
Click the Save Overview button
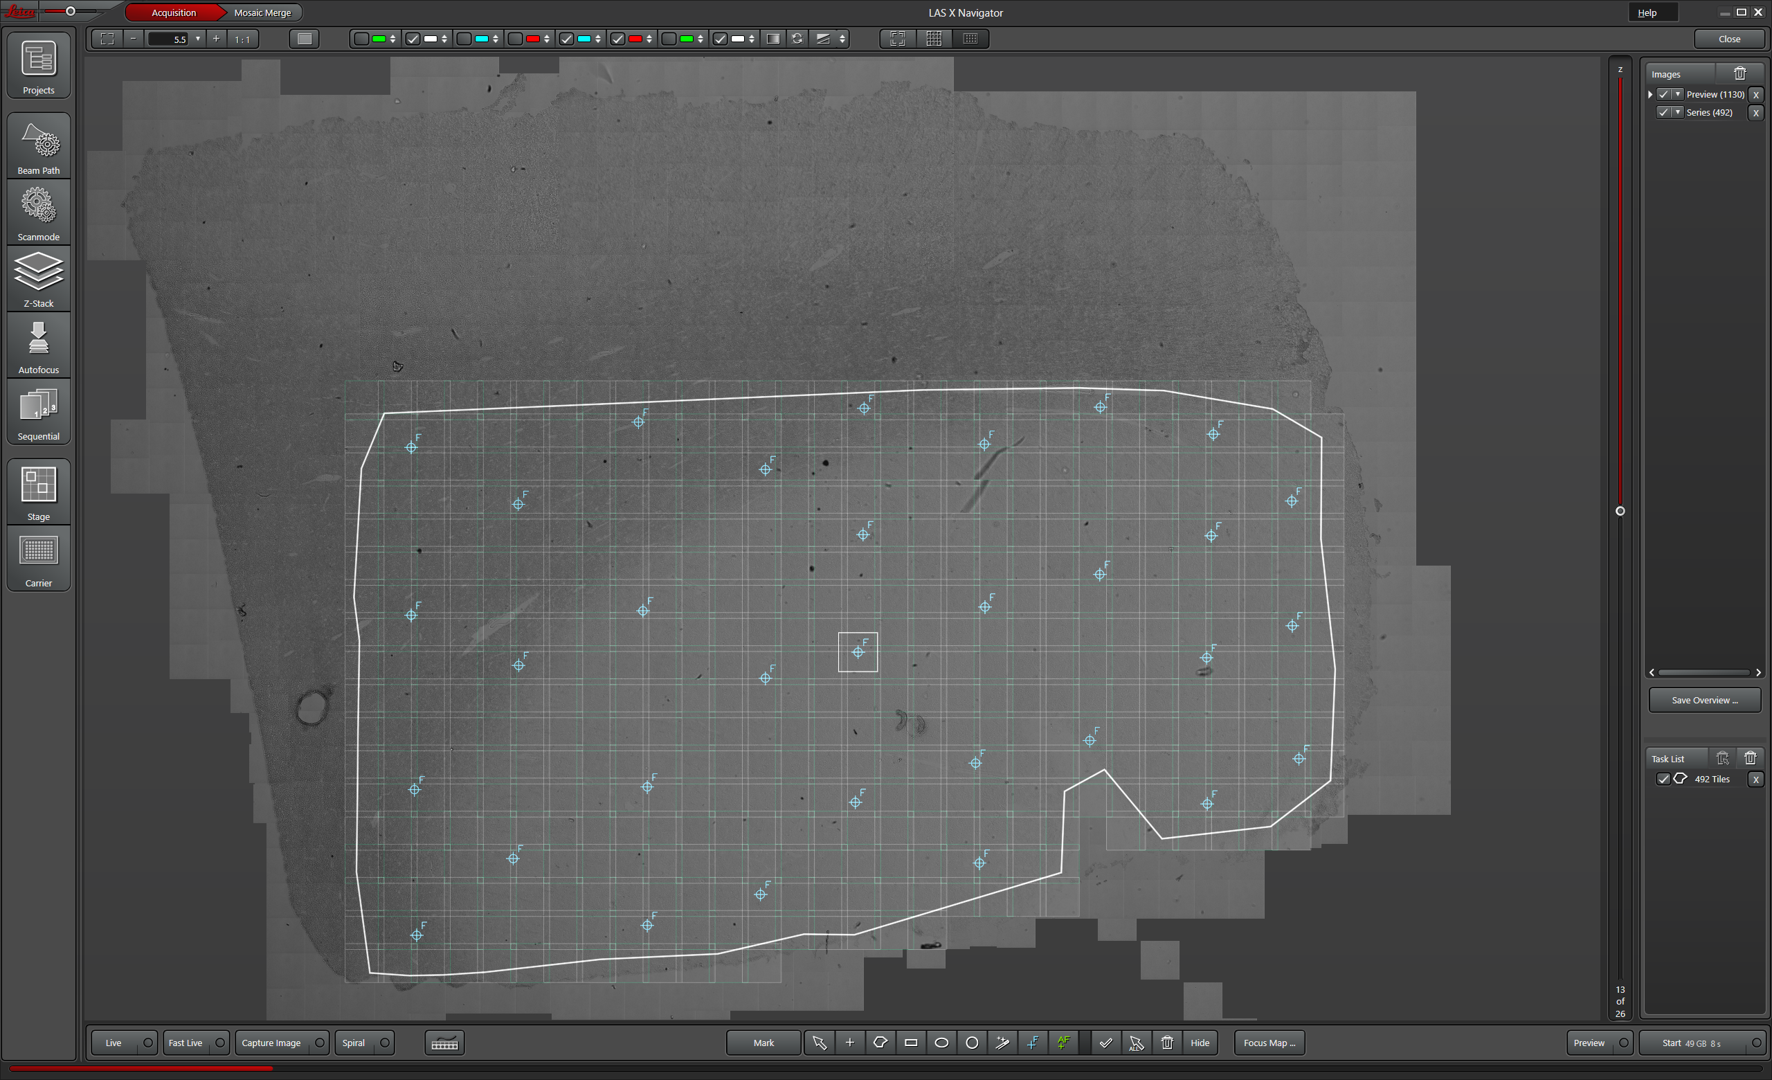pos(1703,700)
